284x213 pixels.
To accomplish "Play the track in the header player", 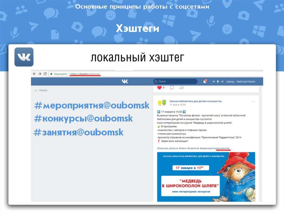I will point(218,82).
